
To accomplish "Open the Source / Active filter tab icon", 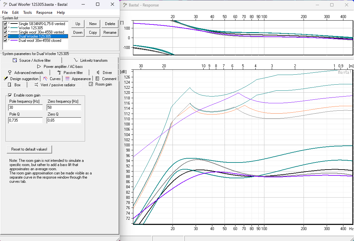I will tap(14, 60).
